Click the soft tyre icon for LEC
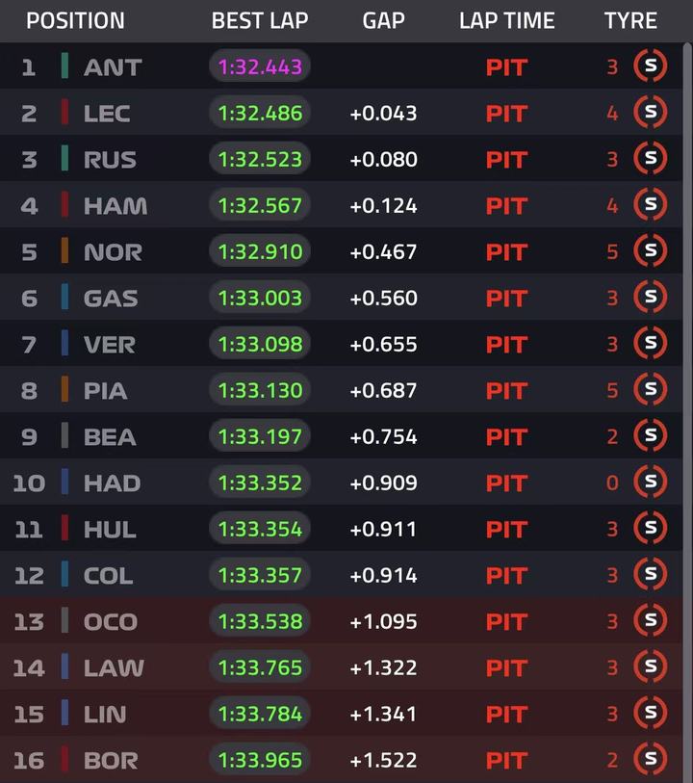This screenshot has height=783, width=693. coord(651,113)
